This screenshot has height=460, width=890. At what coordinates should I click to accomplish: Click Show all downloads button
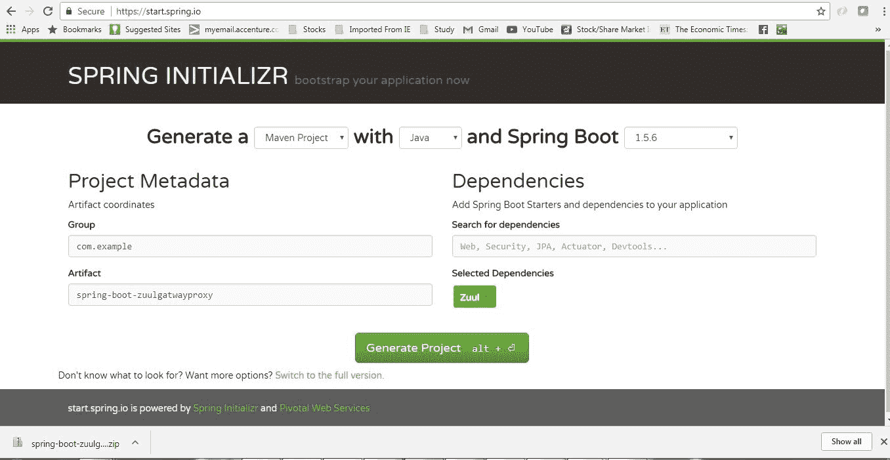tap(846, 442)
